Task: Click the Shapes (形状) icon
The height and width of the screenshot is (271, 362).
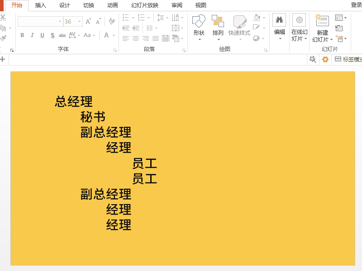Action: tap(199, 21)
